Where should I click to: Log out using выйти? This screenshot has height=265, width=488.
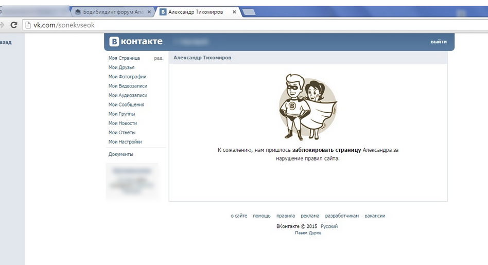pyautogui.click(x=439, y=42)
